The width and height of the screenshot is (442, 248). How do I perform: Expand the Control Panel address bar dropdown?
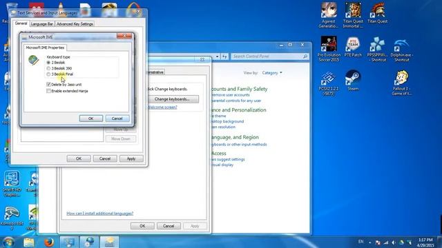click(x=217, y=56)
